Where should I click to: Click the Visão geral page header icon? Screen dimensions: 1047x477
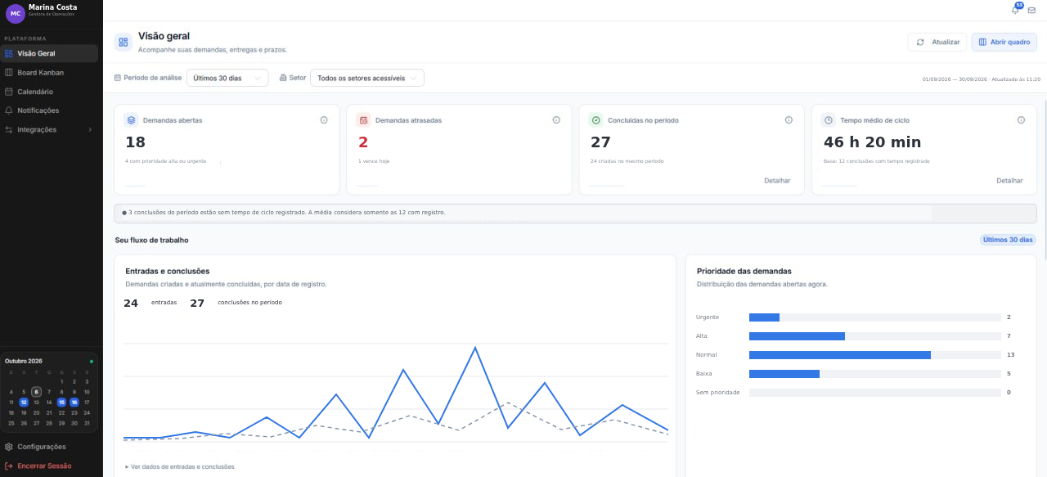point(124,42)
